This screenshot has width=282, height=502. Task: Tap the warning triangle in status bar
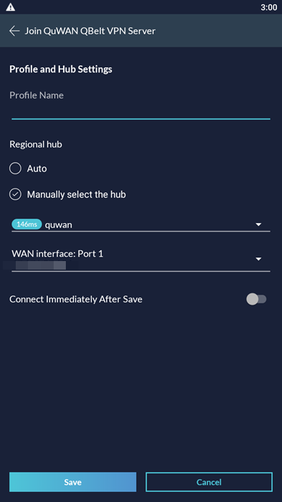pyautogui.click(x=11, y=7)
